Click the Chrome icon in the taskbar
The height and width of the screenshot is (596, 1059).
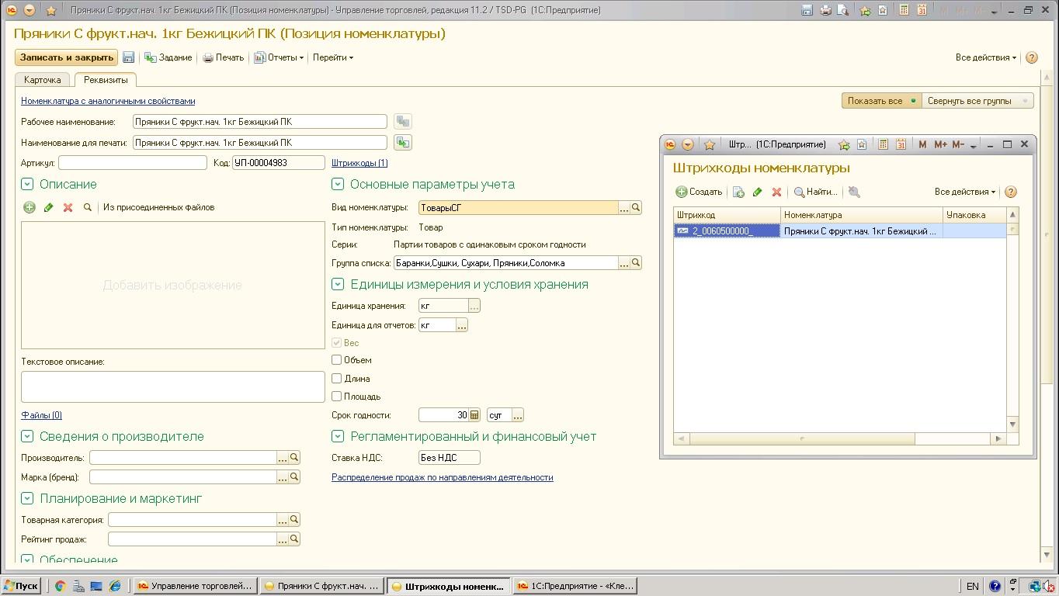click(x=60, y=586)
